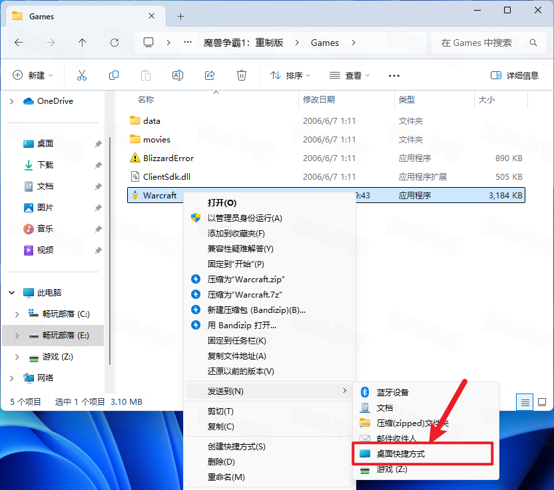Viewport: 554px width, 490px height.
Task: Click the 在 Games 中搜索 search box
Action: 488,43
